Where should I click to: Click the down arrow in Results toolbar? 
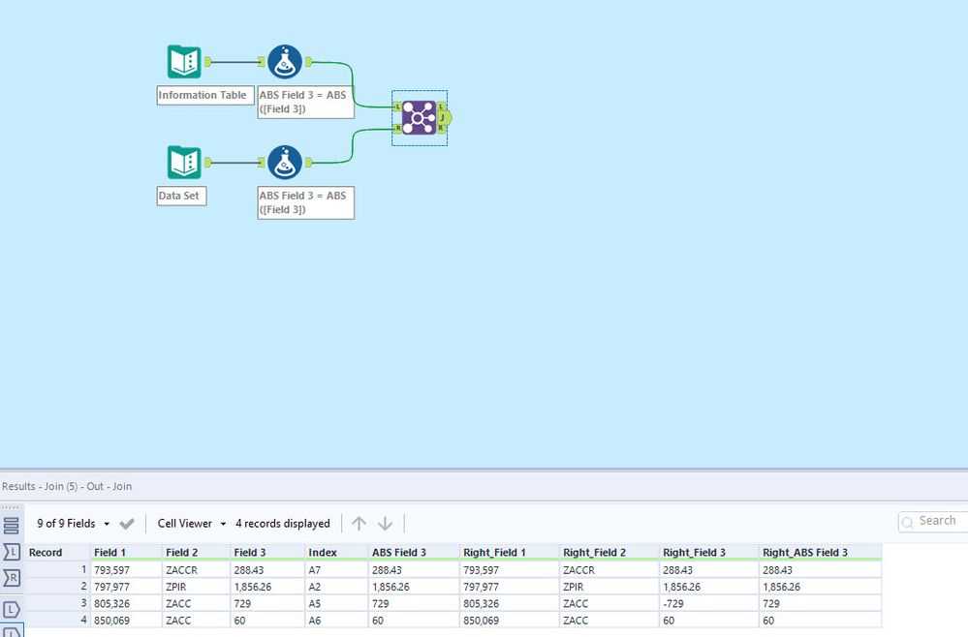[x=385, y=524]
